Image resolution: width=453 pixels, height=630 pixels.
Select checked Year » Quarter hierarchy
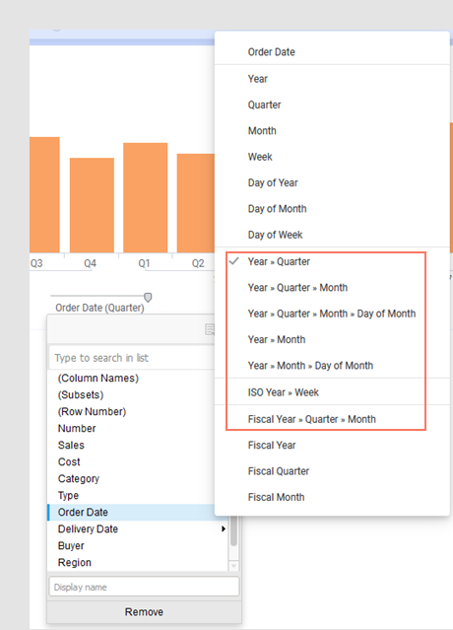279,261
